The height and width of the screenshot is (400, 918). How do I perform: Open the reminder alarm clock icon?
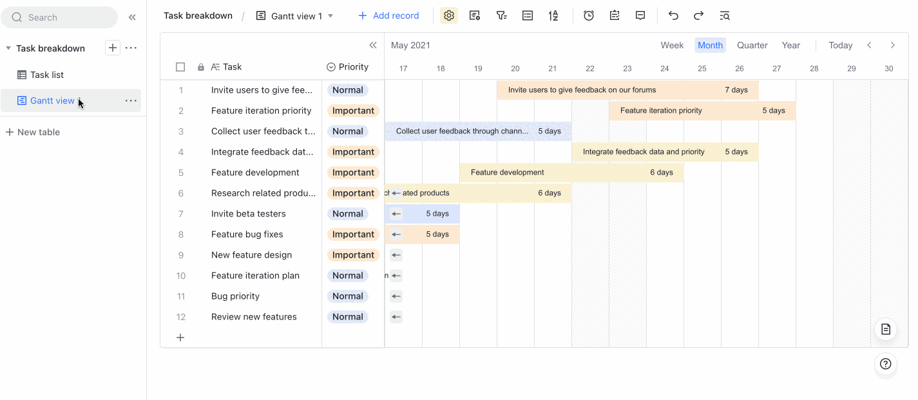tap(589, 16)
